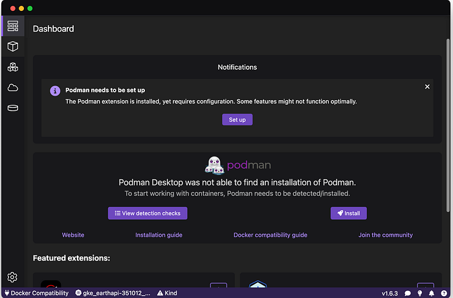Click the Dashboard page title

54,29
